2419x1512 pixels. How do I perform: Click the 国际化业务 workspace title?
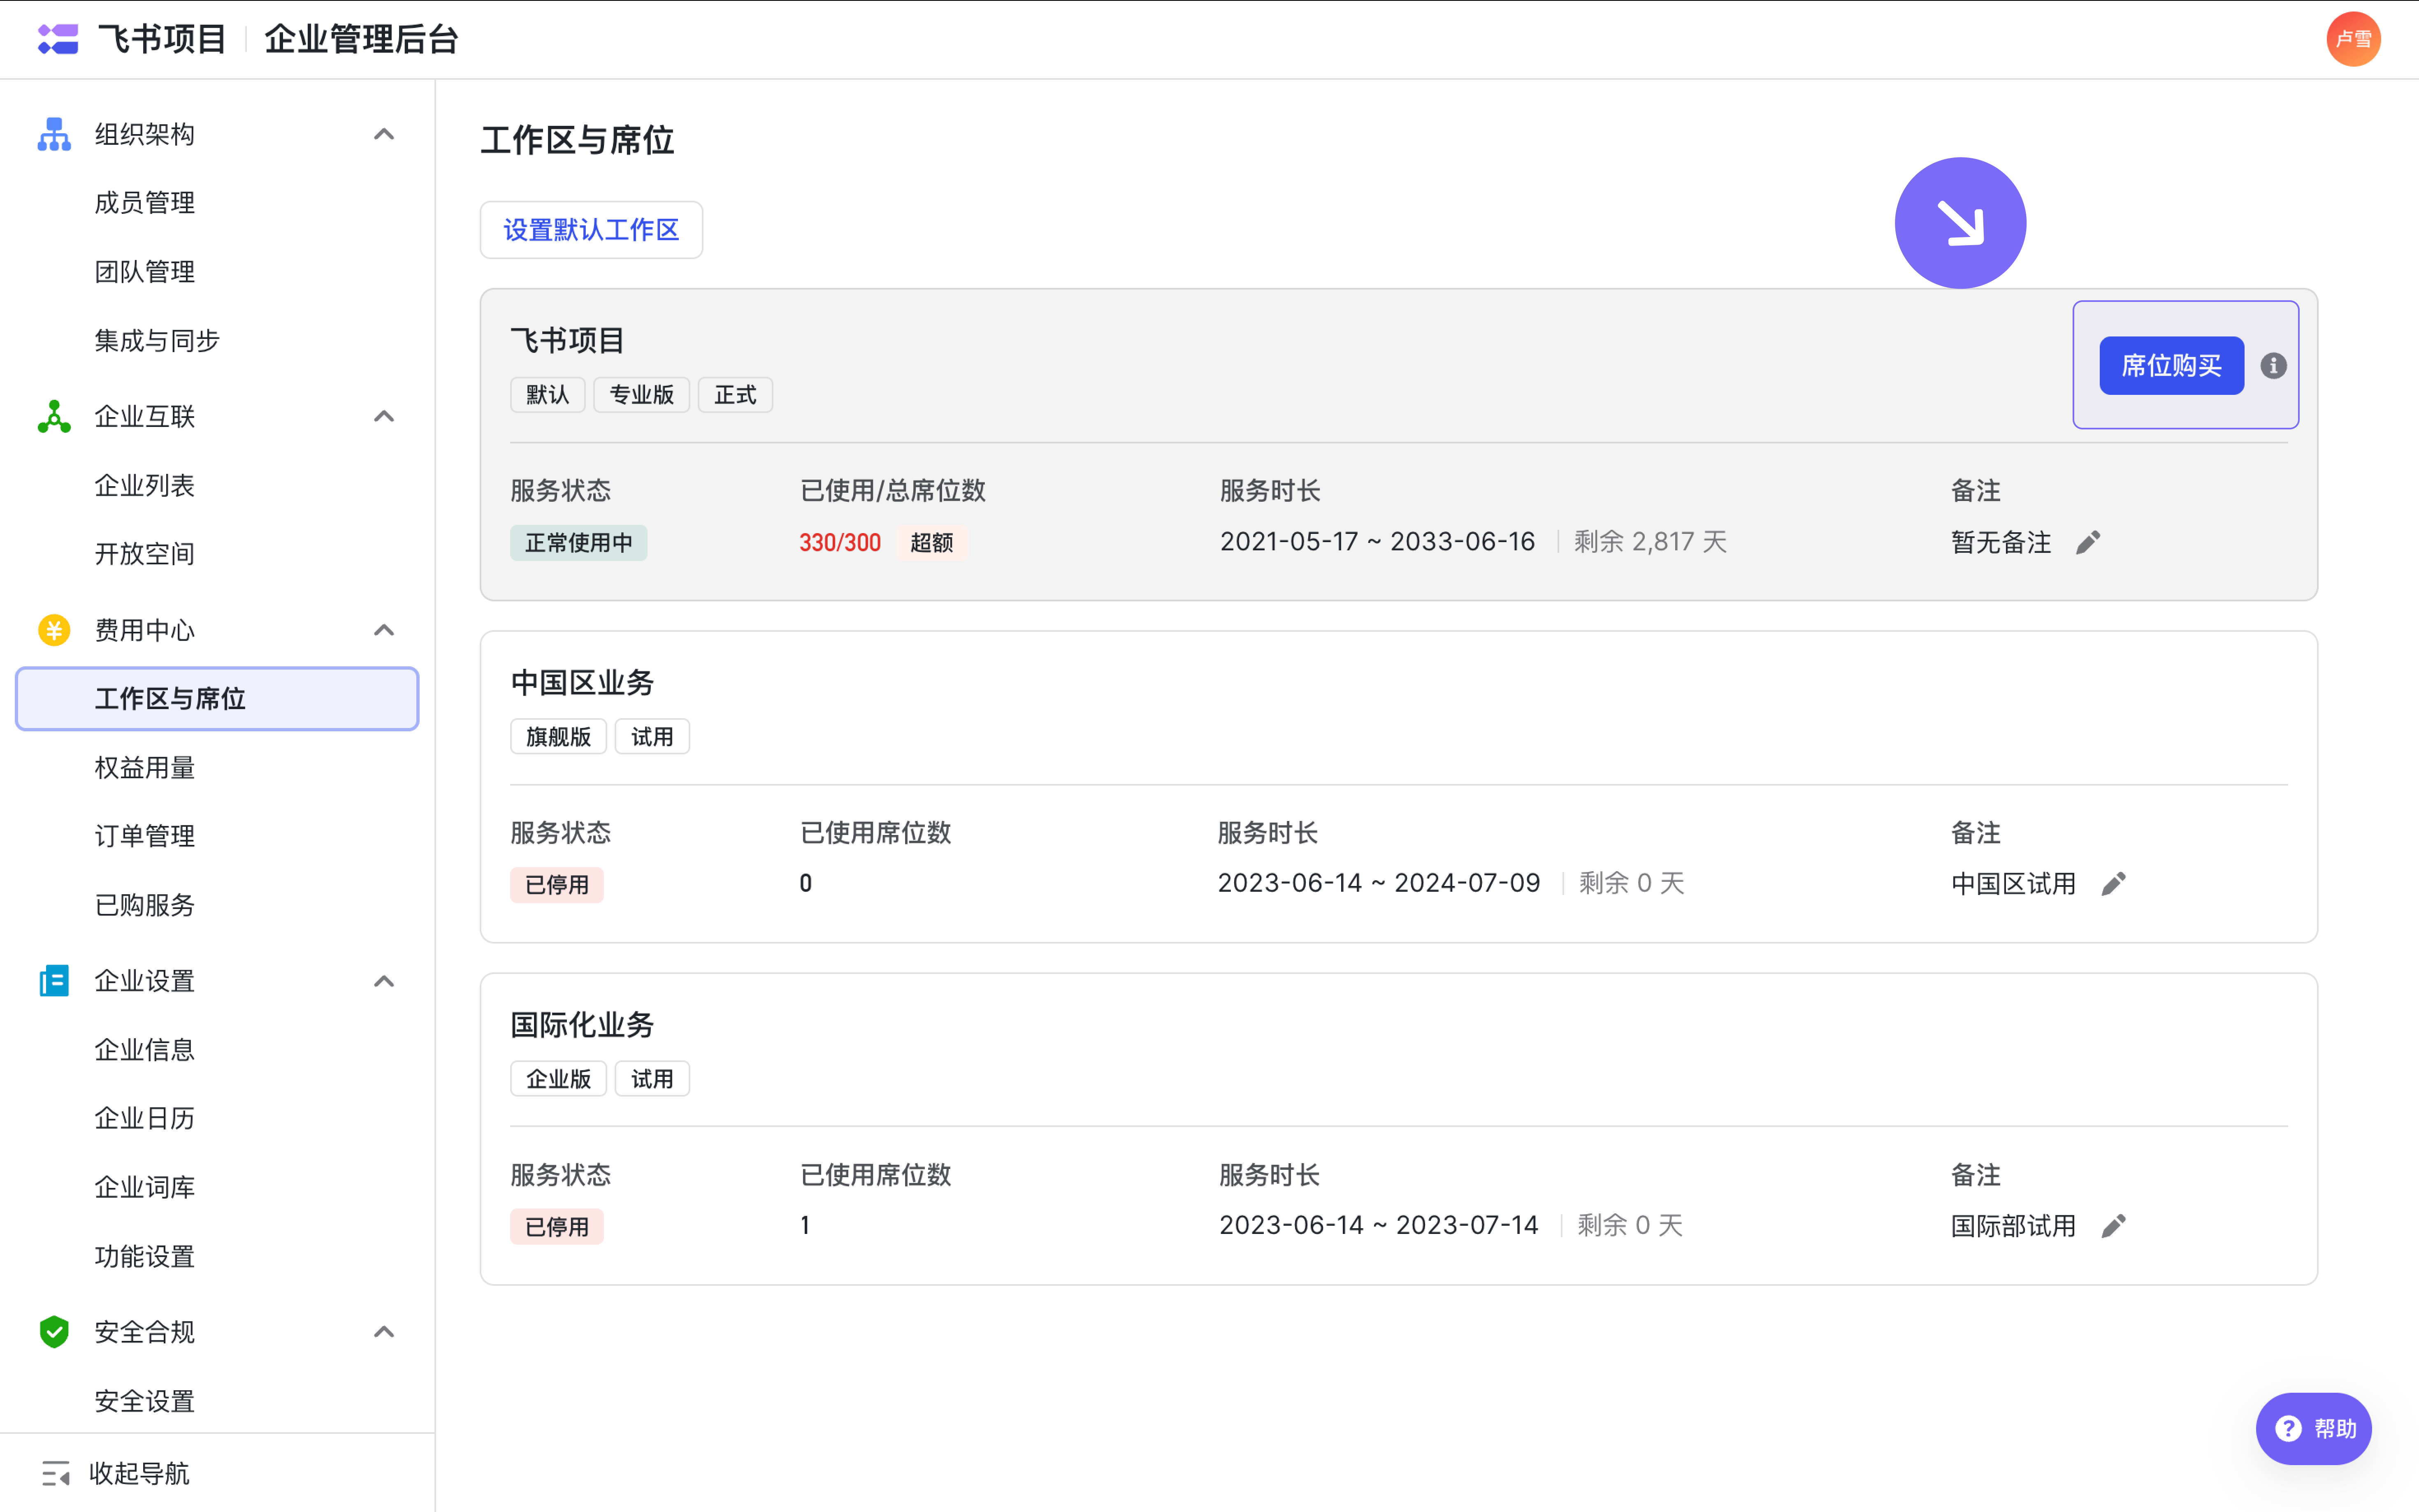point(582,1025)
